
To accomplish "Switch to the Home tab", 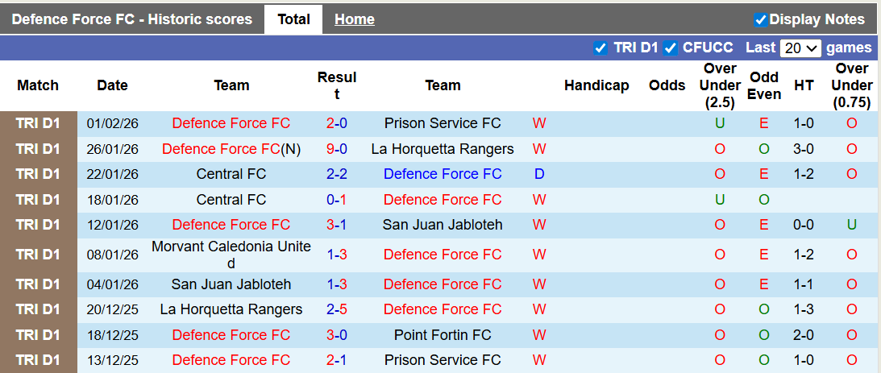I will [354, 19].
